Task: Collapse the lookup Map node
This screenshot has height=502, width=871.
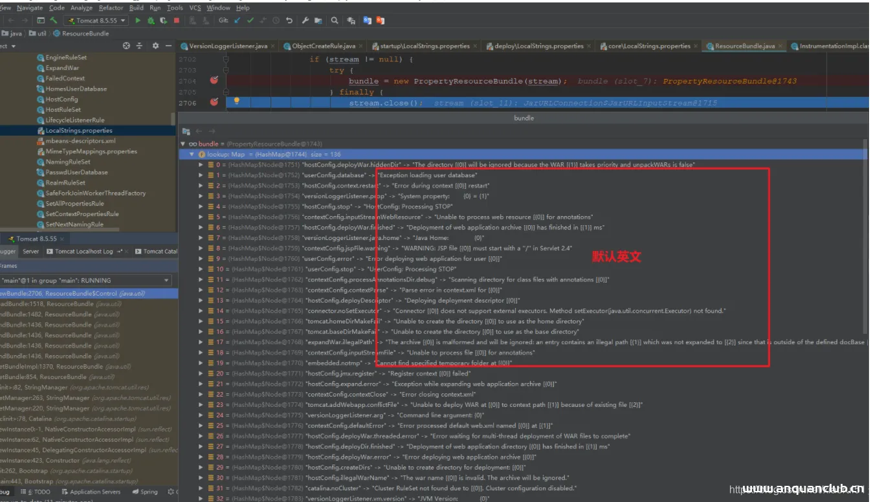Action: (x=192, y=155)
